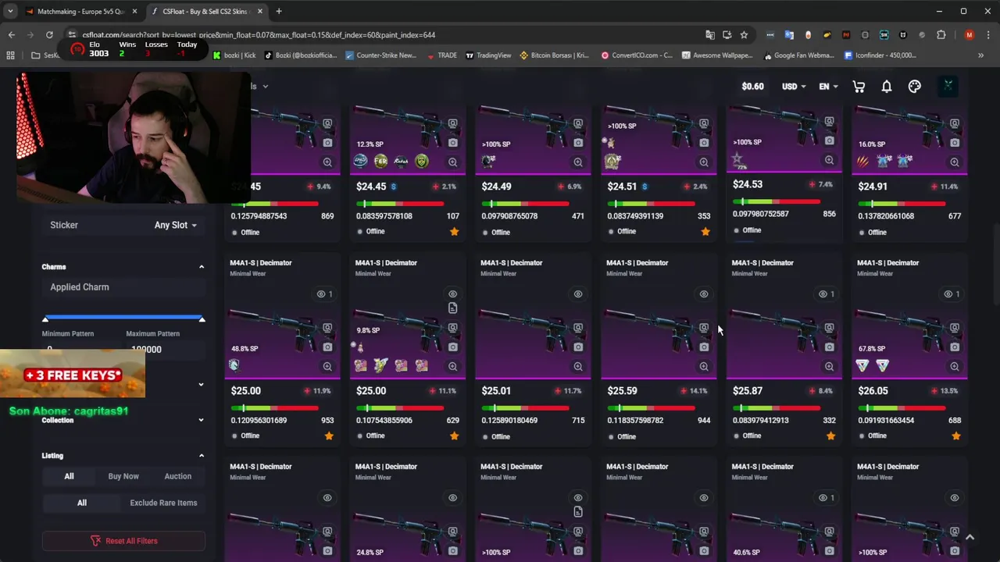This screenshot has height=562, width=1000.
Task: Toggle watch eye icon on $25.01 card
Action: 578,294
